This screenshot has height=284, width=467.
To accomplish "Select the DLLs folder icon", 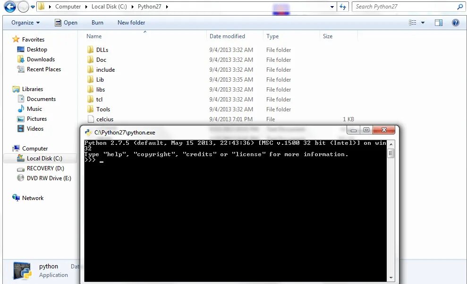I will 91,50.
